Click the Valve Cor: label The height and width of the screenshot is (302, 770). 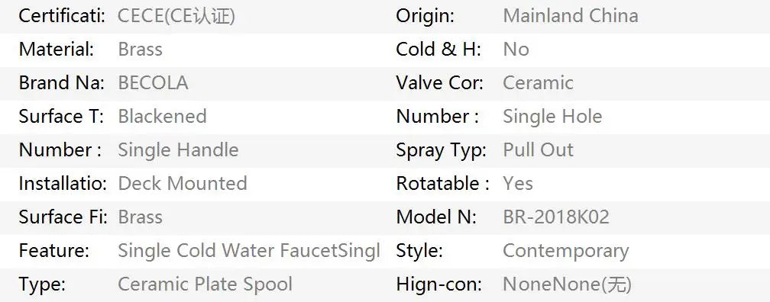click(x=439, y=83)
